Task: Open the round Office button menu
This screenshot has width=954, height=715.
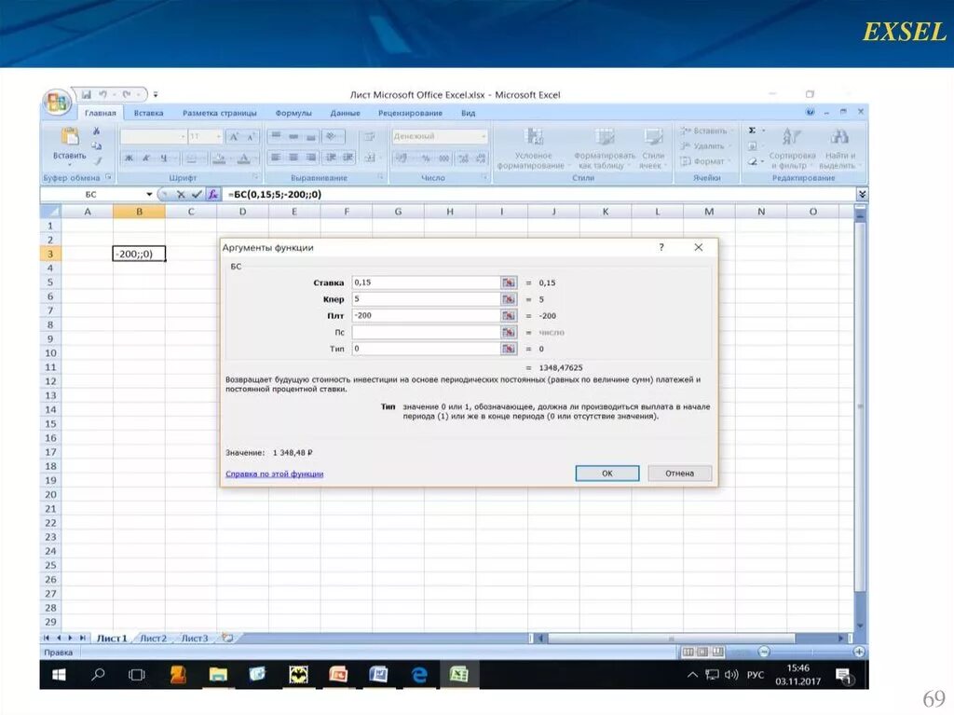Action: coord(56,102)
